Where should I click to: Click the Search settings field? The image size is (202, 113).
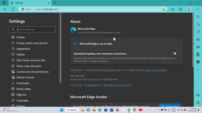(x=32, y=29)
